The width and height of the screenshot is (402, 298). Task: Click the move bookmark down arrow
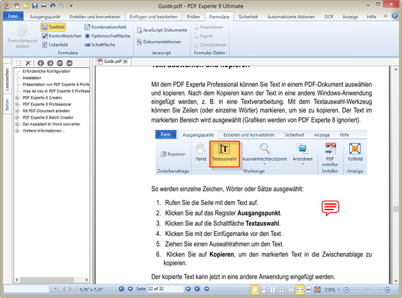[x=69, y=63]
